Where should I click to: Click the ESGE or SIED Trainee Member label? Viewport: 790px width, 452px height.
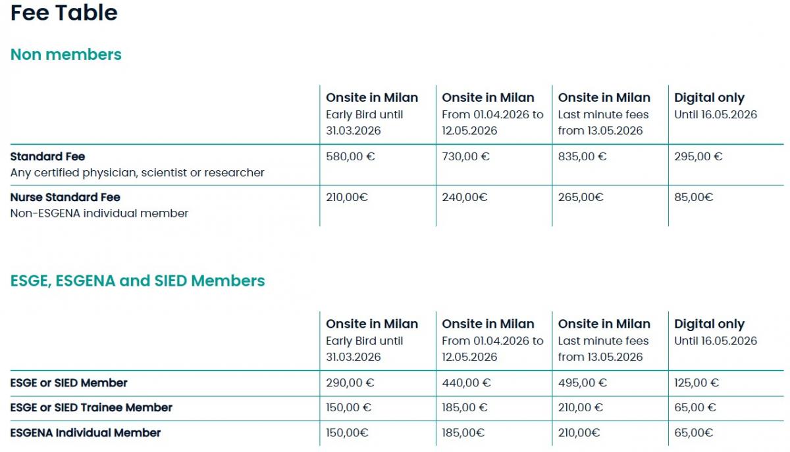[x=91, y=408]
